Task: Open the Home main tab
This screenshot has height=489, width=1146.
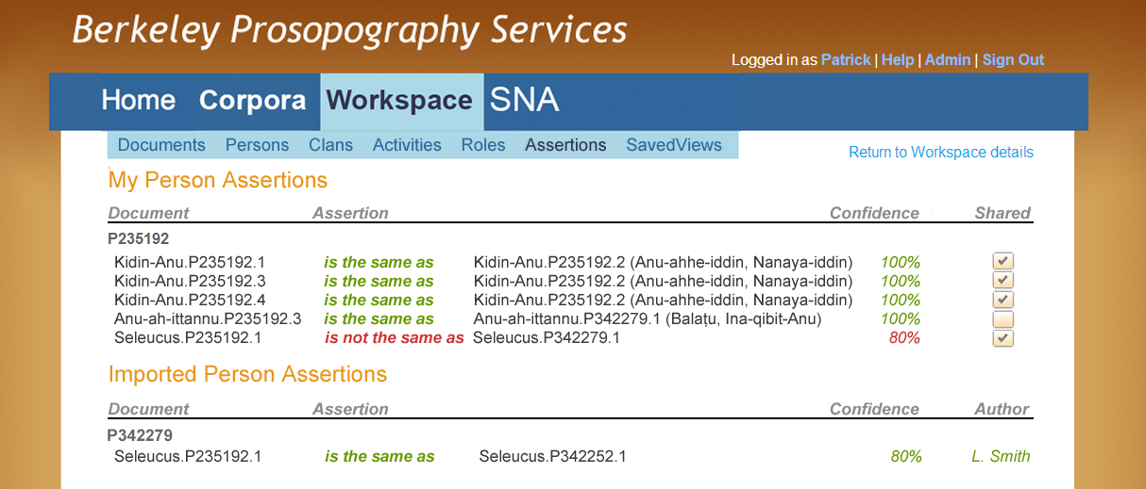Action: (139, 100)
